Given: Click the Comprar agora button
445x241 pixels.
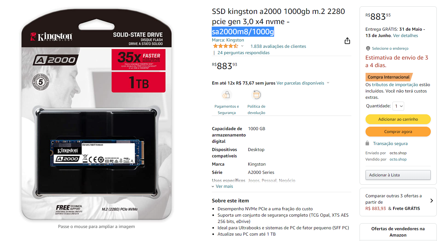Looking at the screenshot, I should click(398, 131).
